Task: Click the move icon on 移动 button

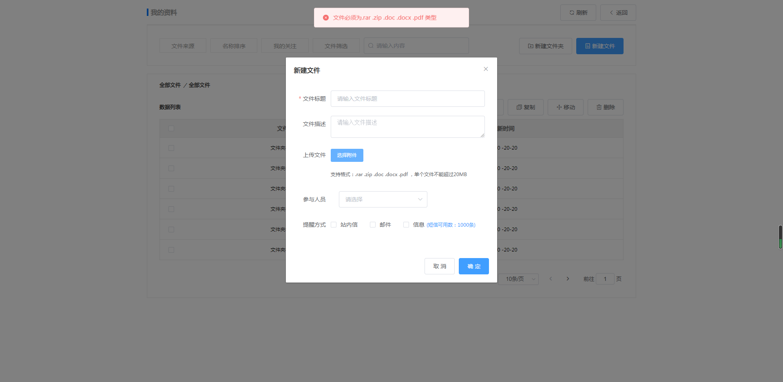Action: pos(559,107)
